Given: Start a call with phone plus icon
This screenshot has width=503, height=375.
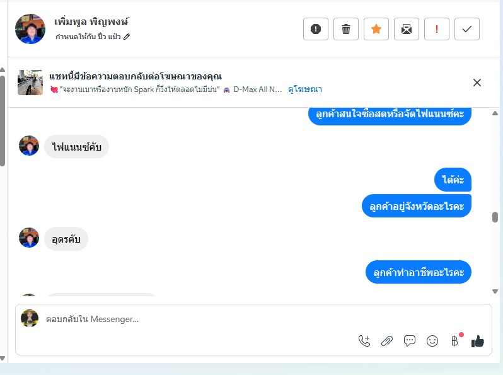Looking at the screenshot, I should tap(364, 341).
